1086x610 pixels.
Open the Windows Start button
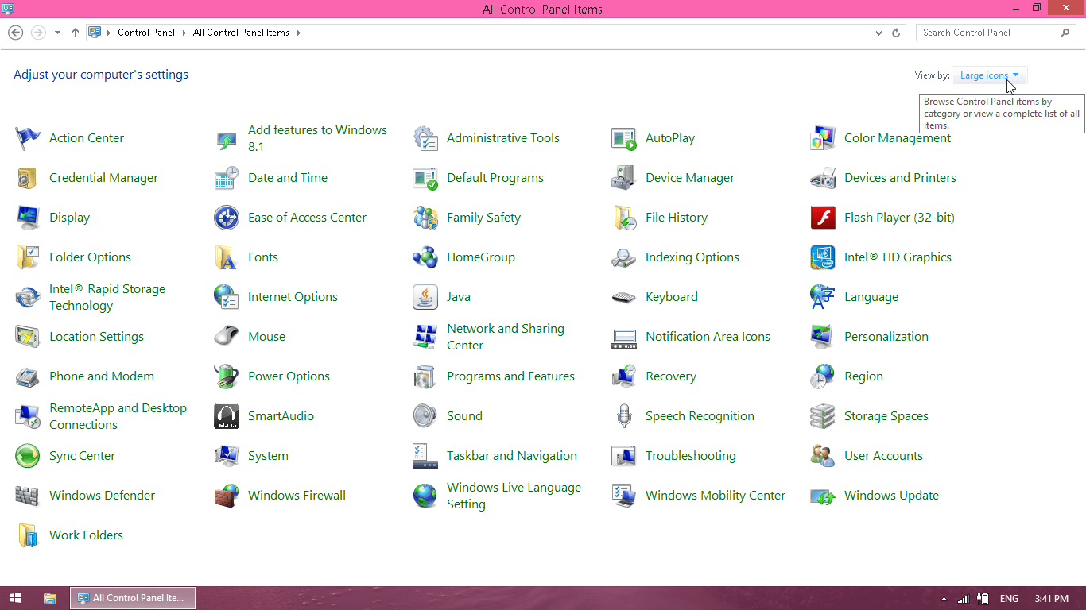15,599
